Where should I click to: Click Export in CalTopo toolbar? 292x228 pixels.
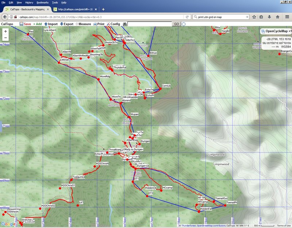coord(67,24)
